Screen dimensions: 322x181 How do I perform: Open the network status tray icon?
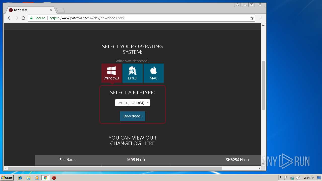coord(292,178)
